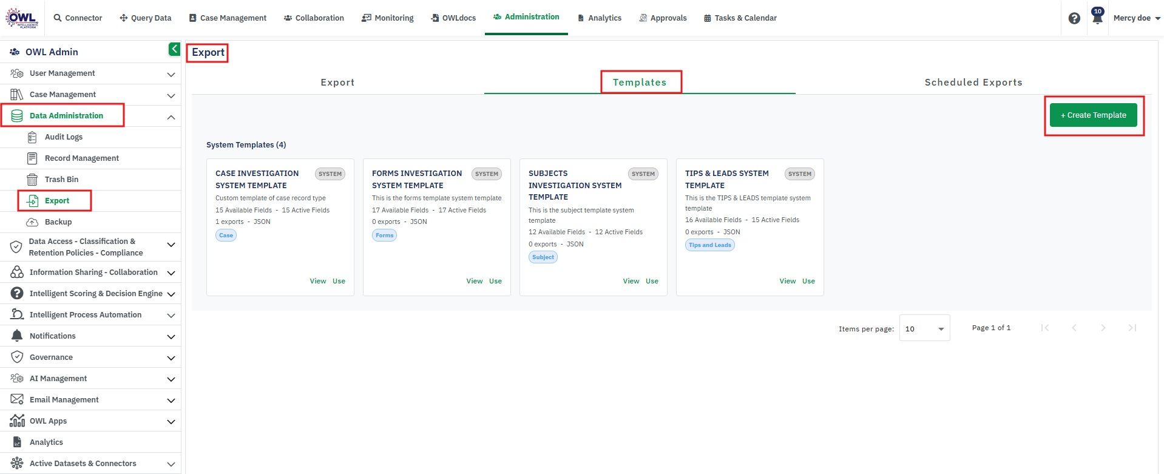Click the Audit Logs icon

(32, 137)
